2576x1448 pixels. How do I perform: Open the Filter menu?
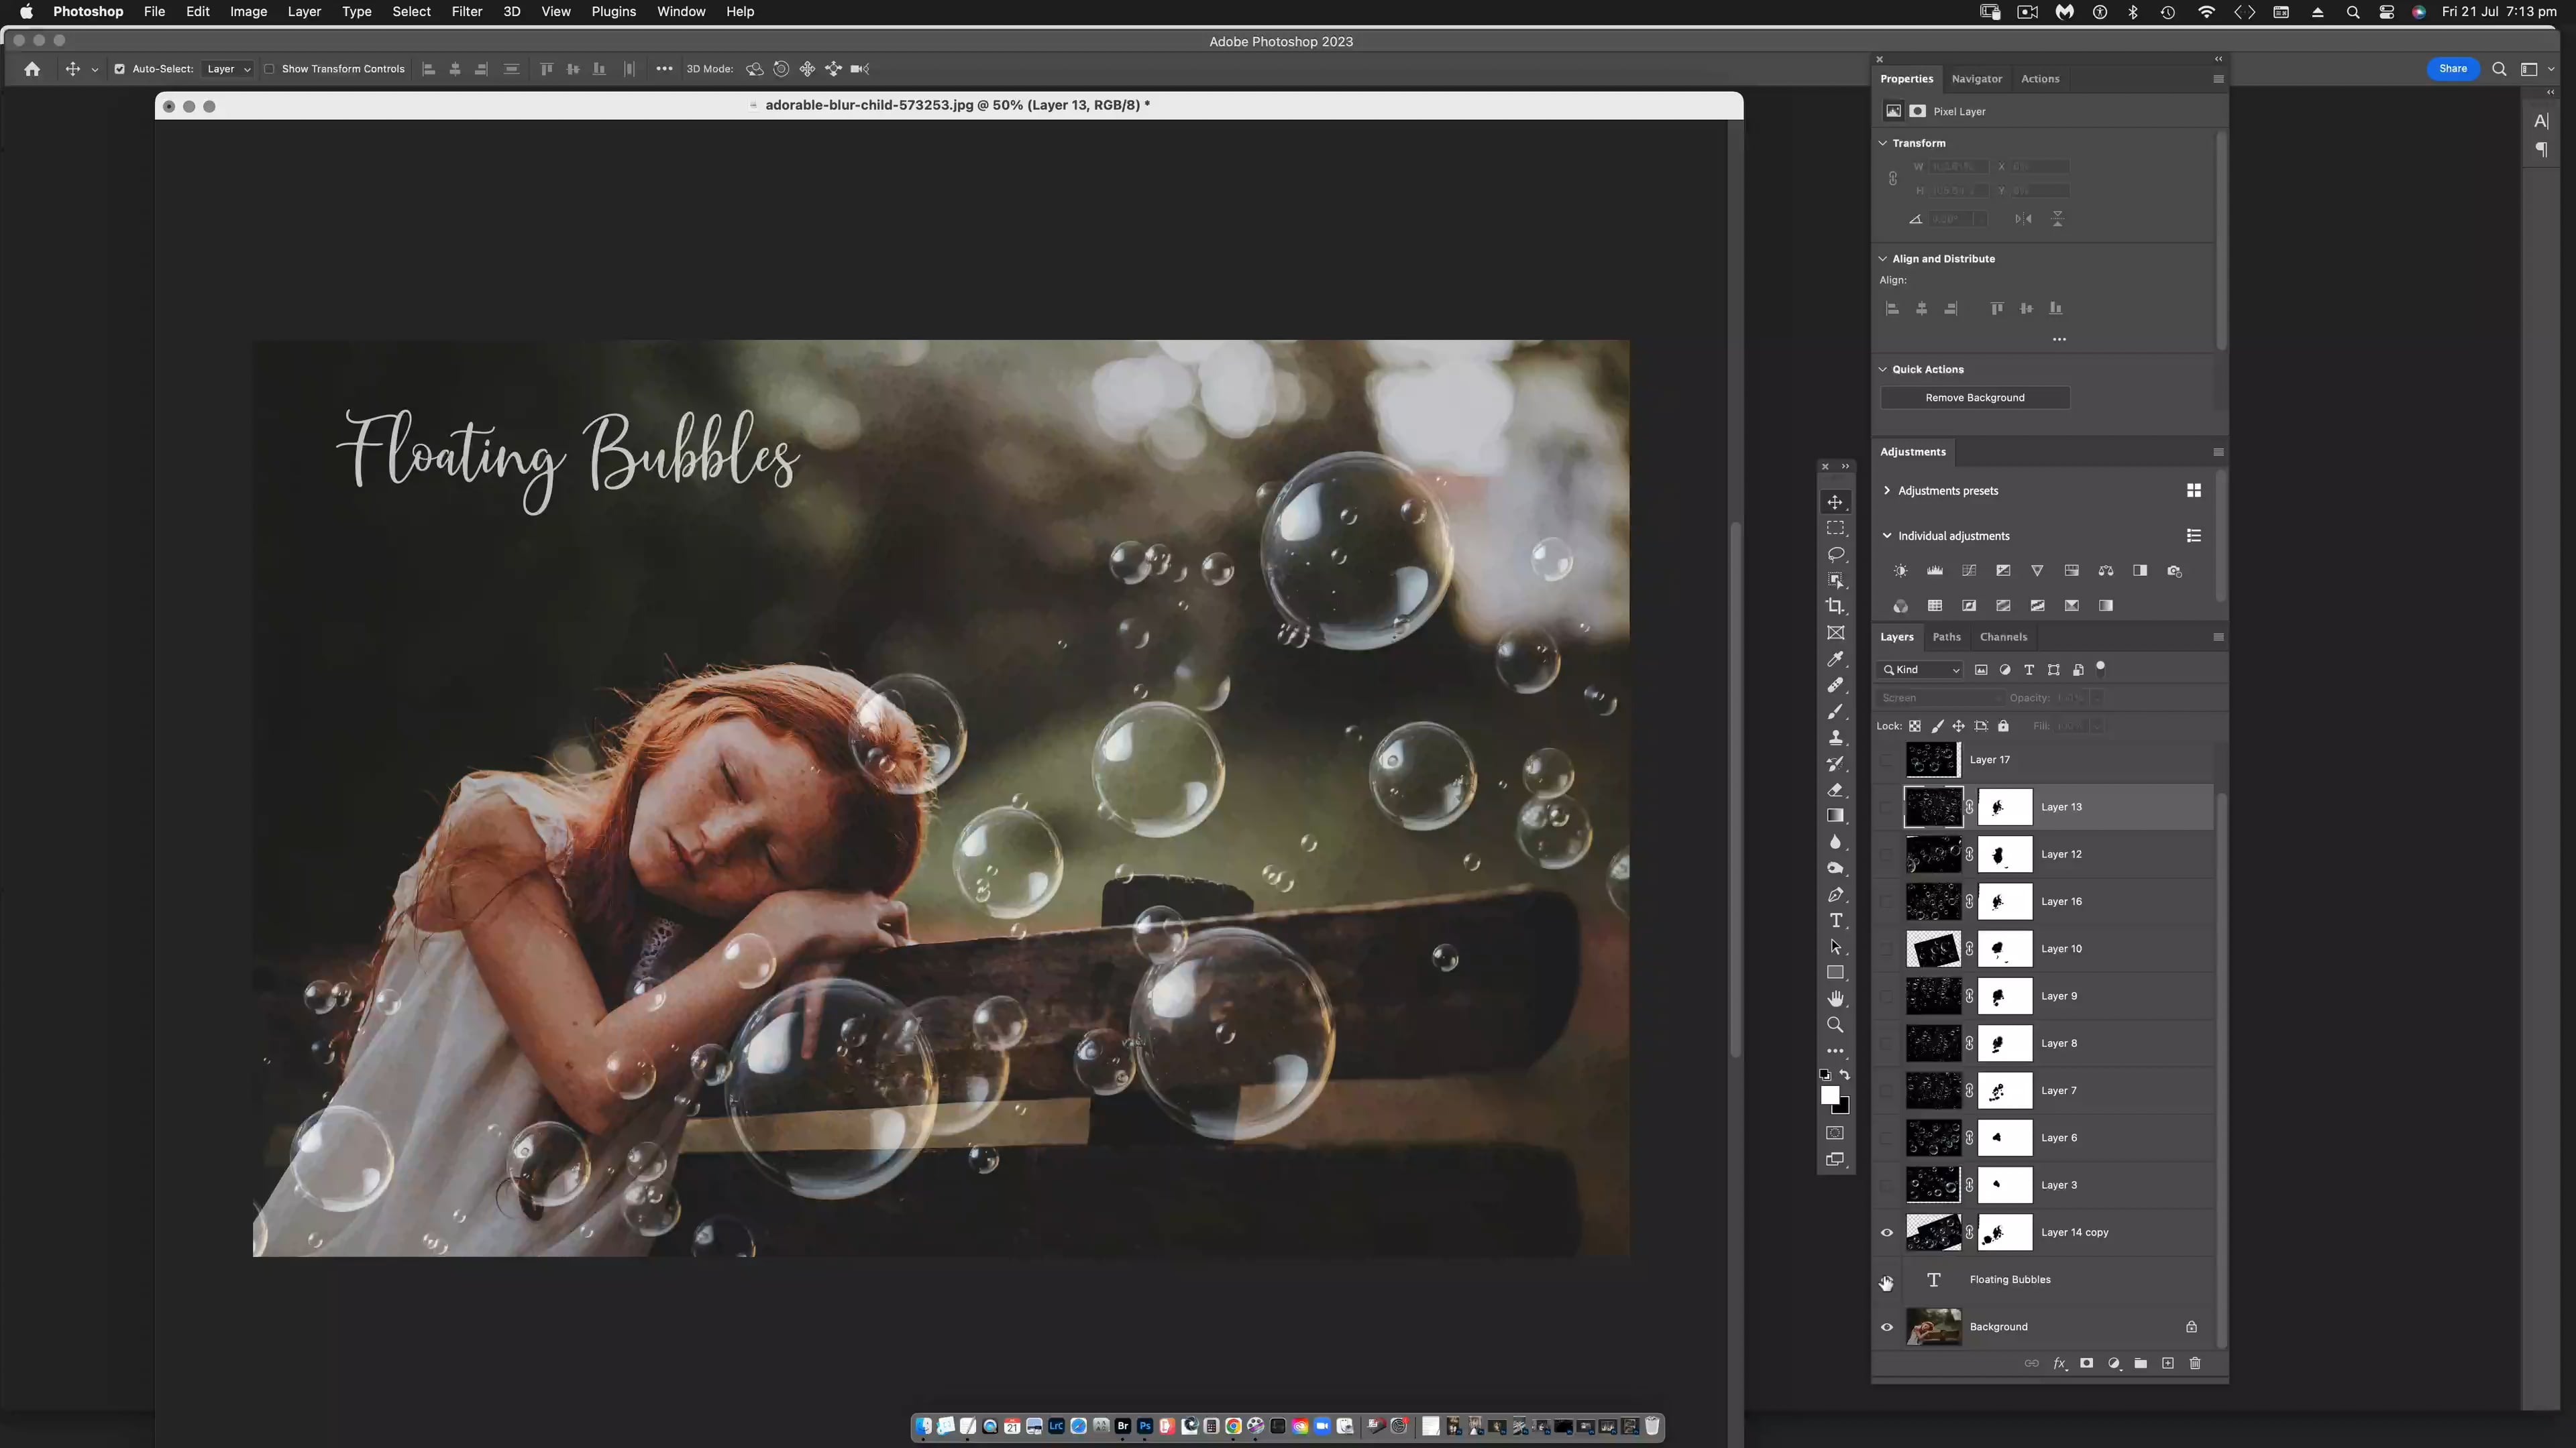point(466,11)
